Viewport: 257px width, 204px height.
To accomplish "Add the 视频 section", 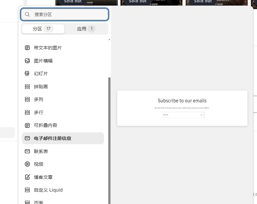I will coord(63,164).
